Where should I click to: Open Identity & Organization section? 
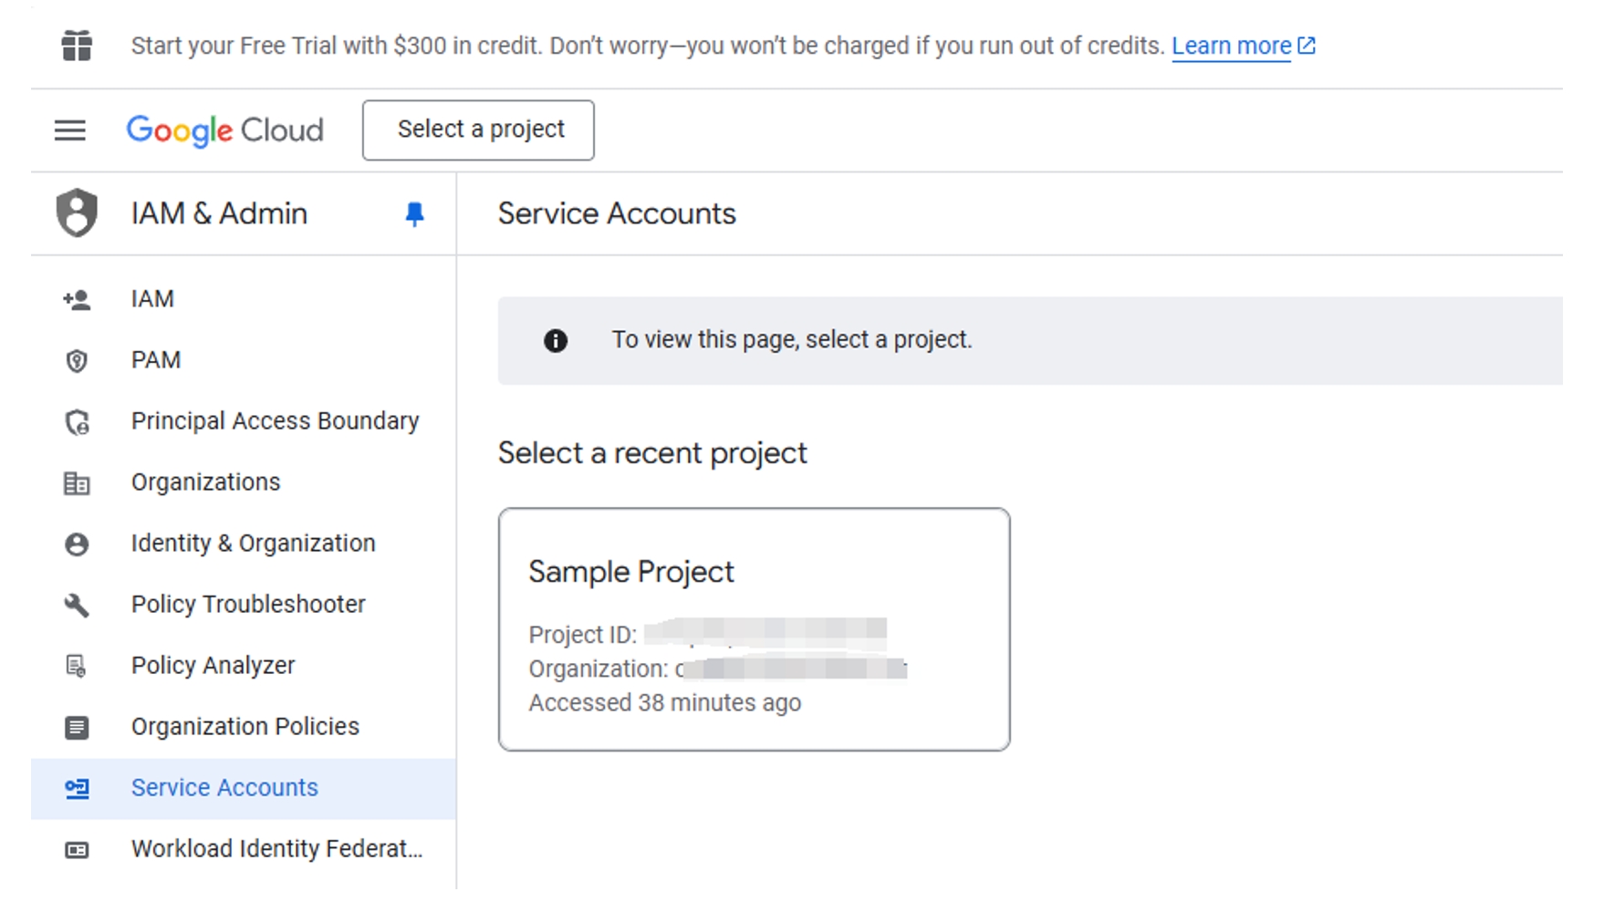(243, 544)
